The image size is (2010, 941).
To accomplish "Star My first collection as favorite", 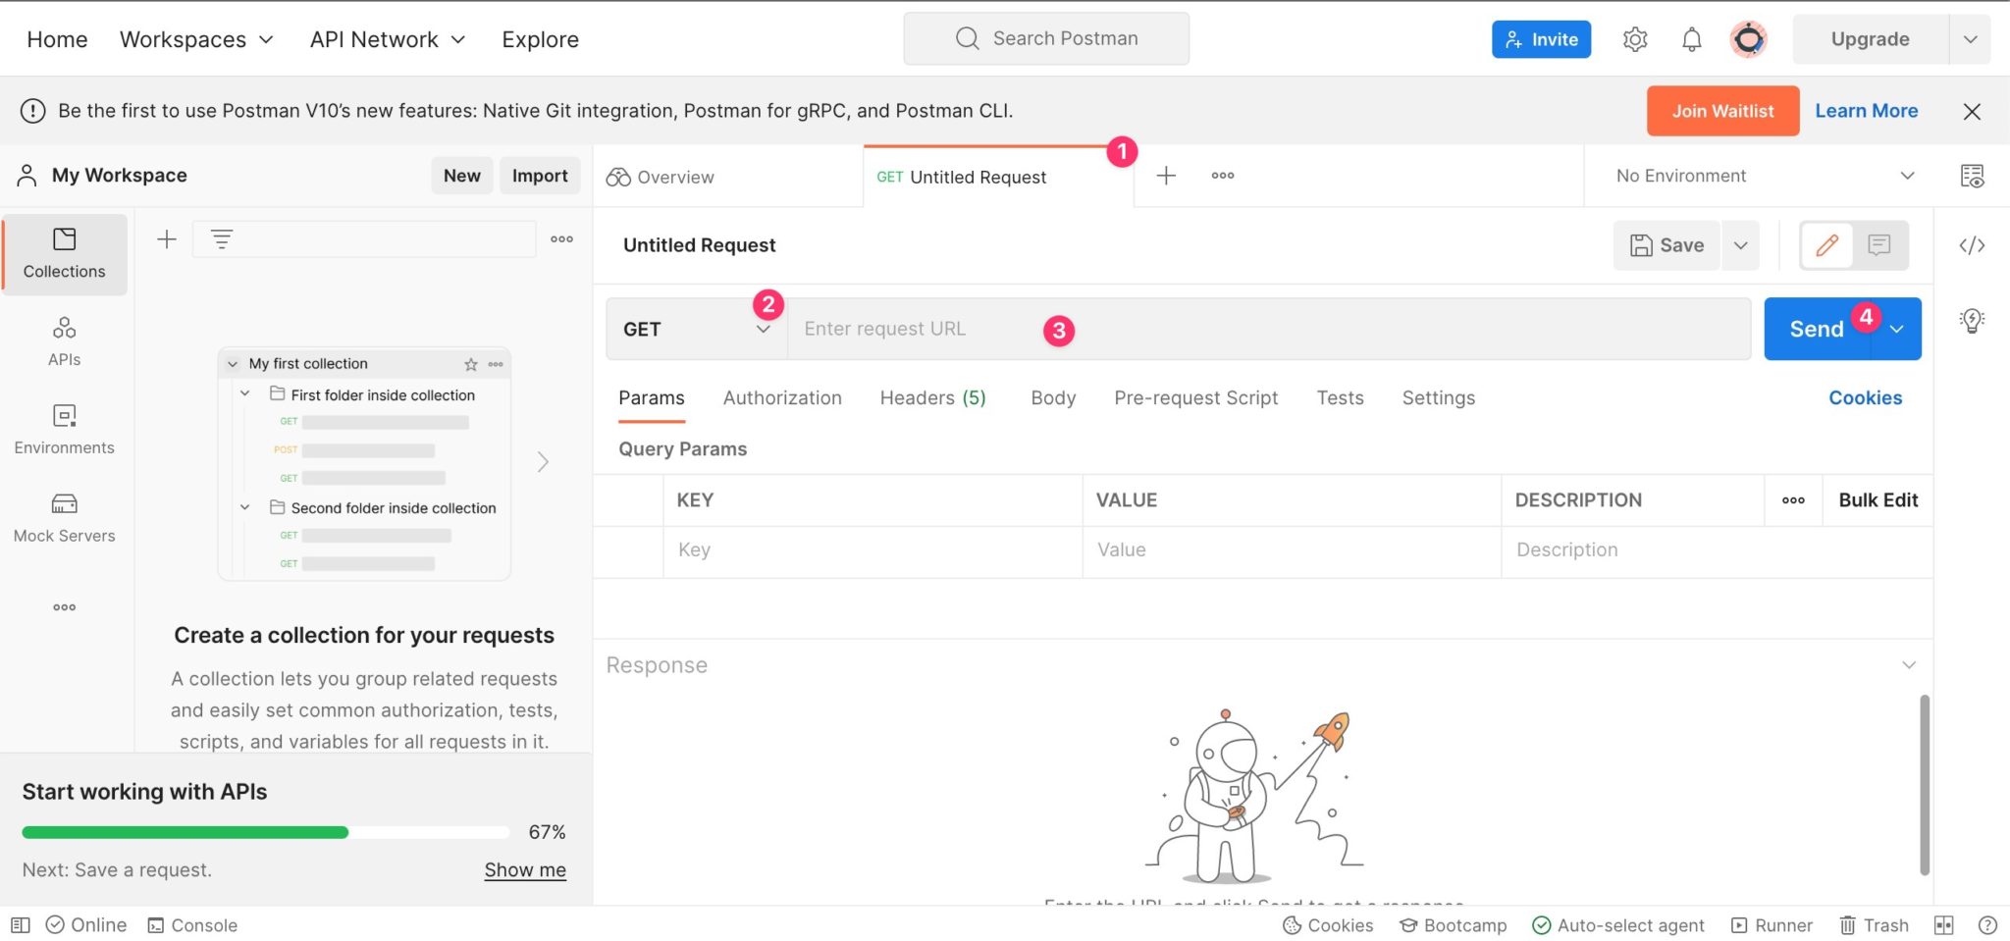I will point(471,363).
